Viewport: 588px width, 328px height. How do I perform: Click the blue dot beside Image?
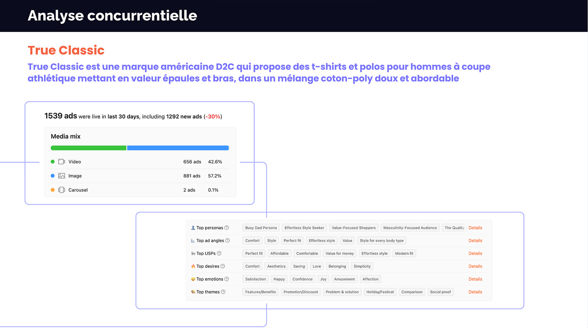pyautogui.click(x=52, y=176)
